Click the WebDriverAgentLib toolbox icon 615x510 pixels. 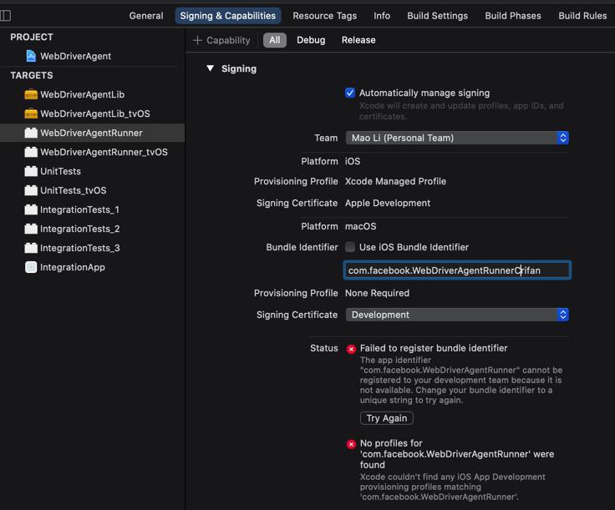pyautogui.click(x=31, y=94)
